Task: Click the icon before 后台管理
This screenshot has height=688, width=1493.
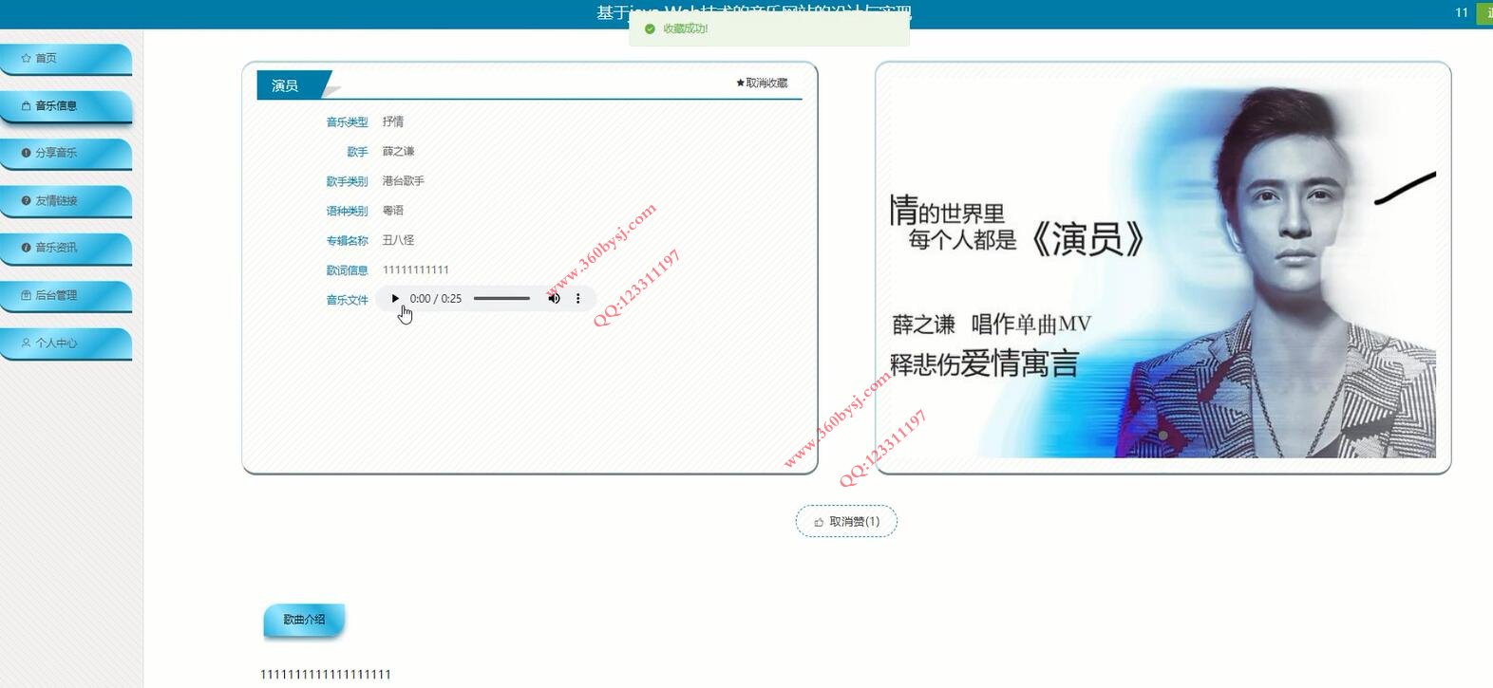Action: [27, 296]
